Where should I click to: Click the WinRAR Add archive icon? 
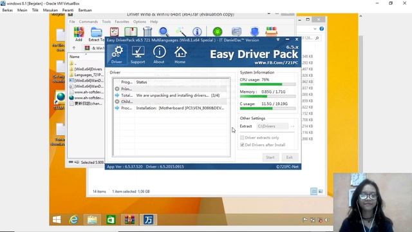coord(79,32)
